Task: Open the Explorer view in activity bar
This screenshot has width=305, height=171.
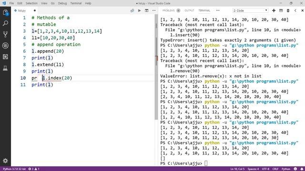Action: coord(5,12)
